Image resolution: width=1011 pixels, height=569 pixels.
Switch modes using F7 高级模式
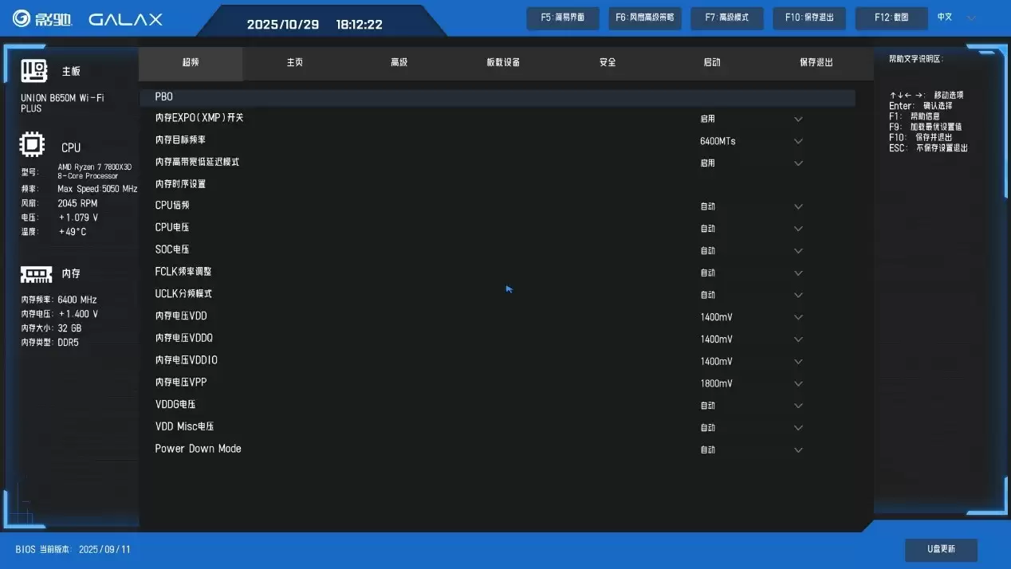(x=726, y=18)
